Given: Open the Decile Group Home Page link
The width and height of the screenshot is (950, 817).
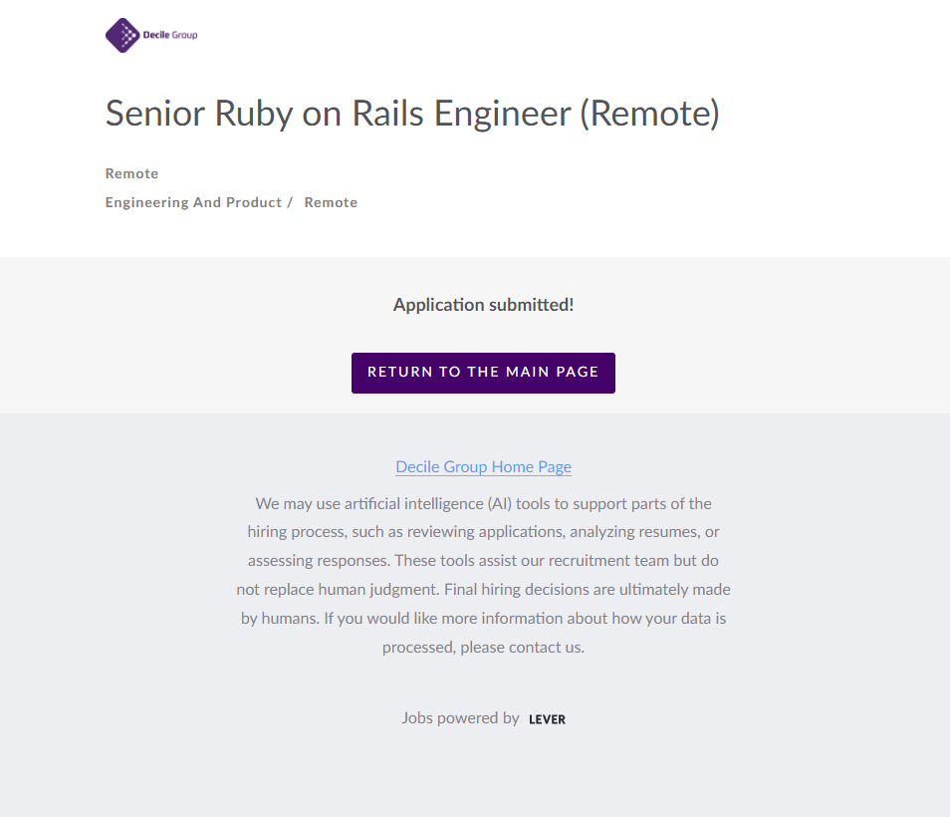Looking at the screenshot, I should pyautogui.click(x=483, y=466).
